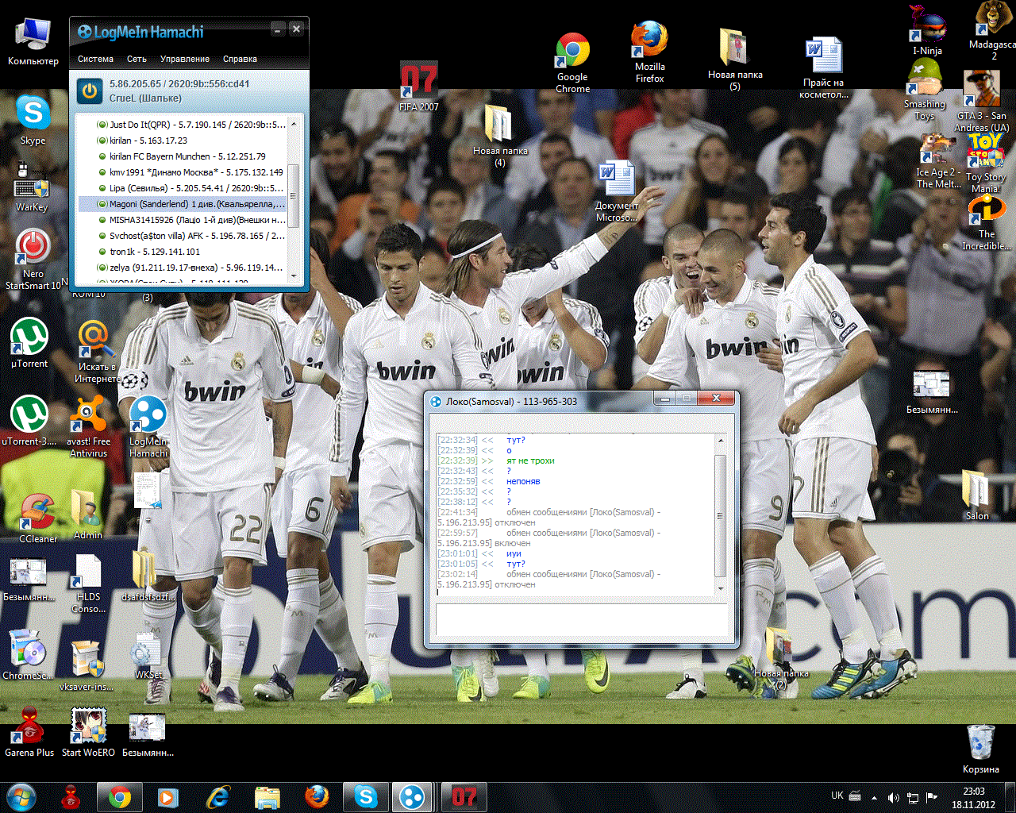Select peer zelya in Hamachi list
The height and width of the screenshot is (813, 1016).
click(x=183, y=268)
